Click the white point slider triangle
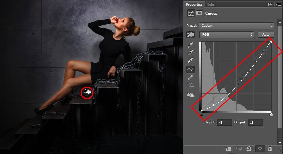Screen dimensions: 283x154 click(271, 114)
